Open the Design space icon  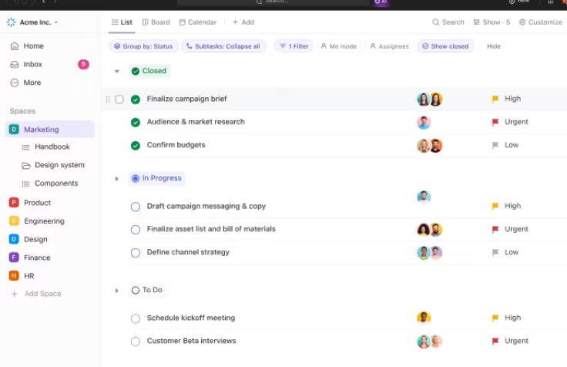[x=14, y=239]
